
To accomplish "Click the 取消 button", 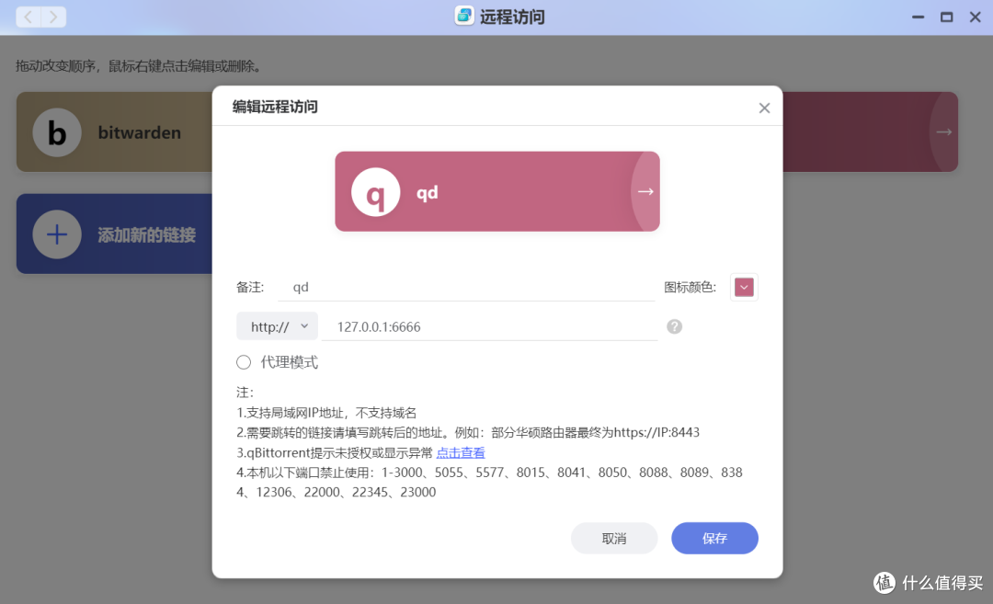I will pyautogui.click(x=613, y=538).
